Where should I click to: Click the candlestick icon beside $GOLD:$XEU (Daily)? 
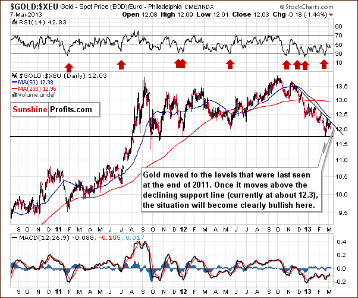(15, 75)
